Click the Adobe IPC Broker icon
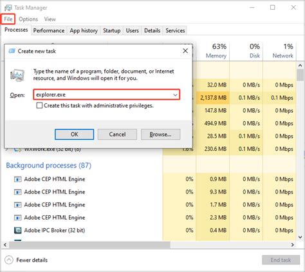Image resolution: width=305 pixels, height=272 pixels. [17, 230]
